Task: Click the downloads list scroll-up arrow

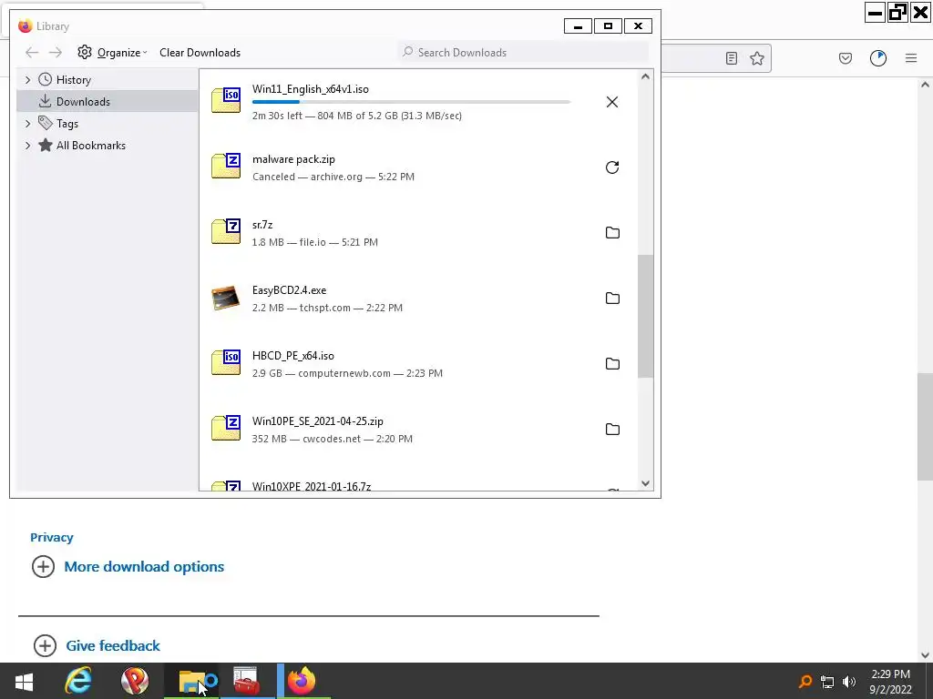Action: click(646, 76)
